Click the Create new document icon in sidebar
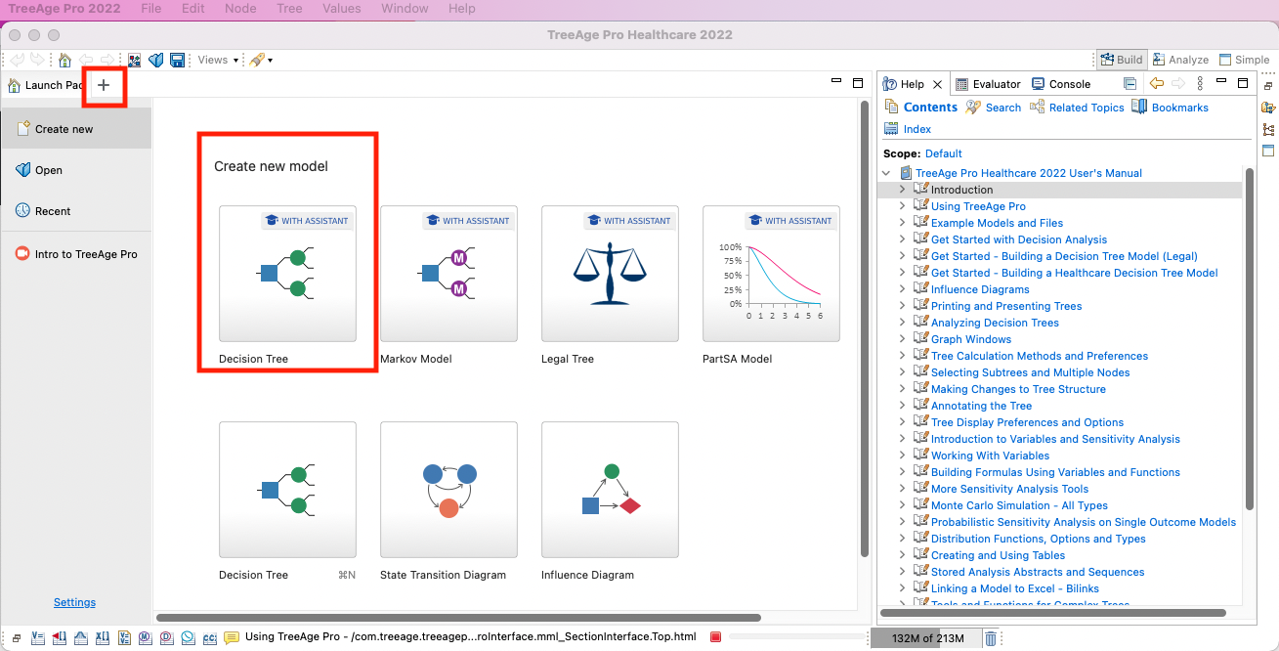 pos(23,128)
